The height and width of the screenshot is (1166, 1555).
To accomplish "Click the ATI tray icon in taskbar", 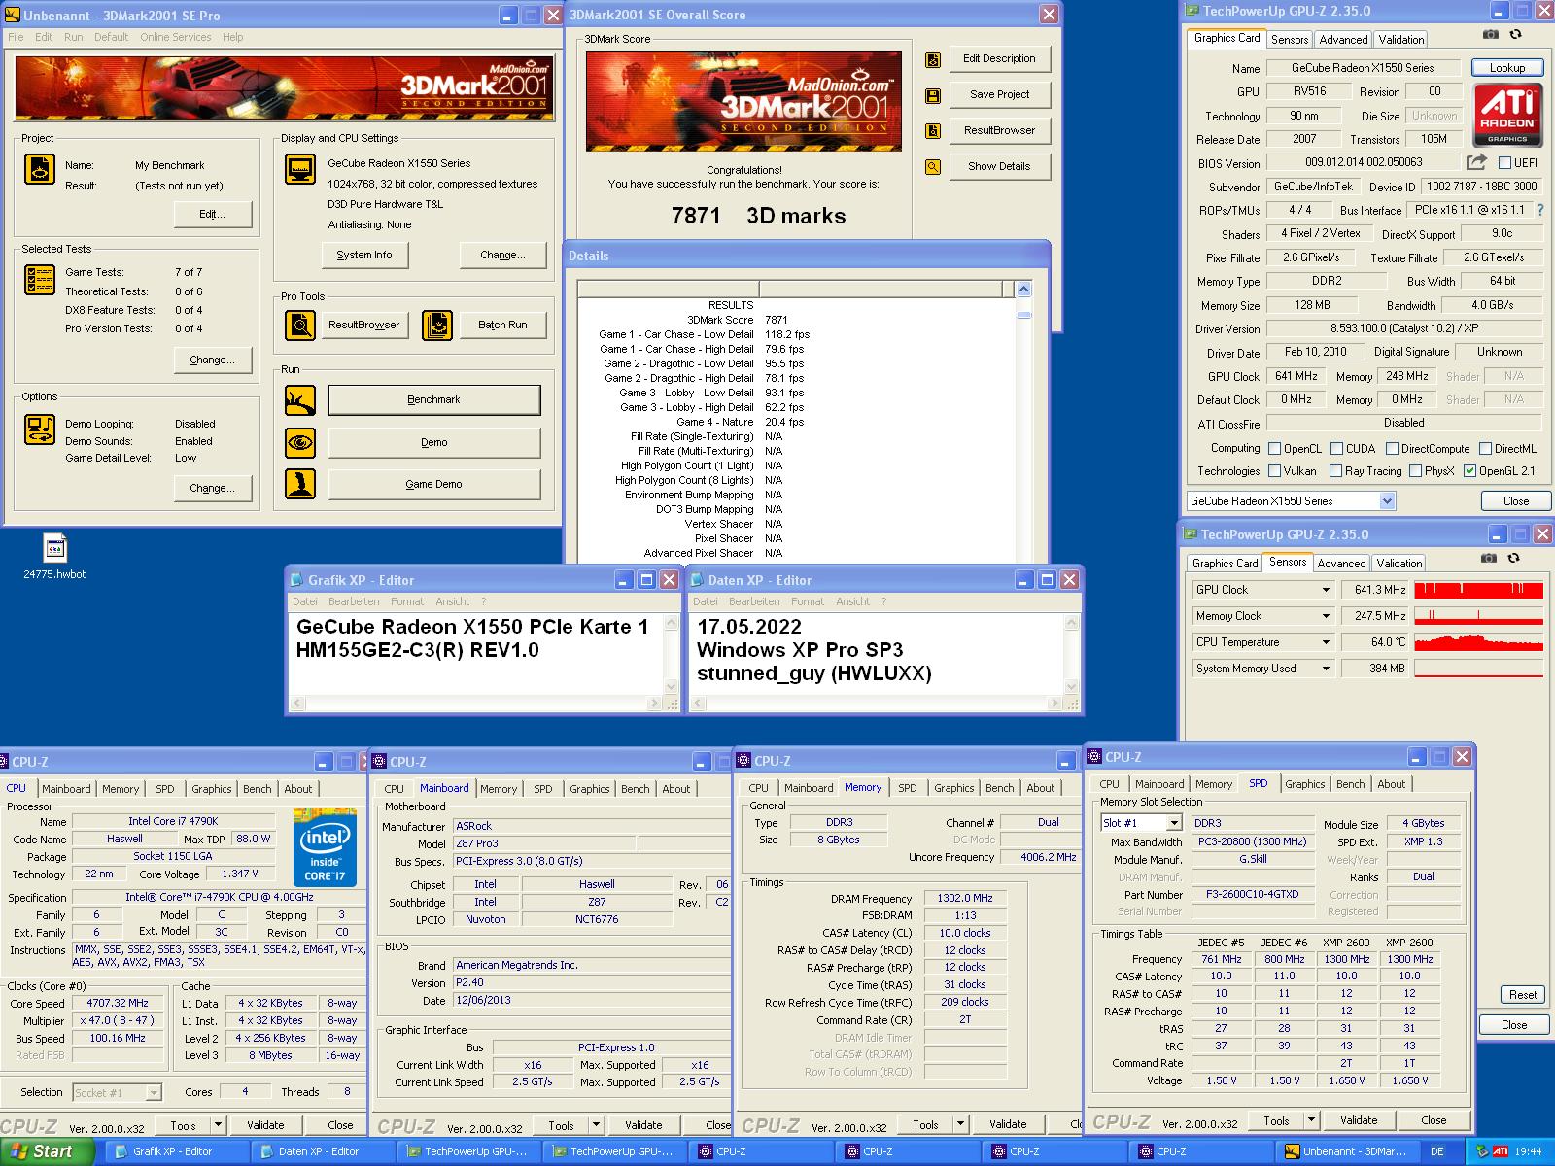I will click(1501, 1151).
